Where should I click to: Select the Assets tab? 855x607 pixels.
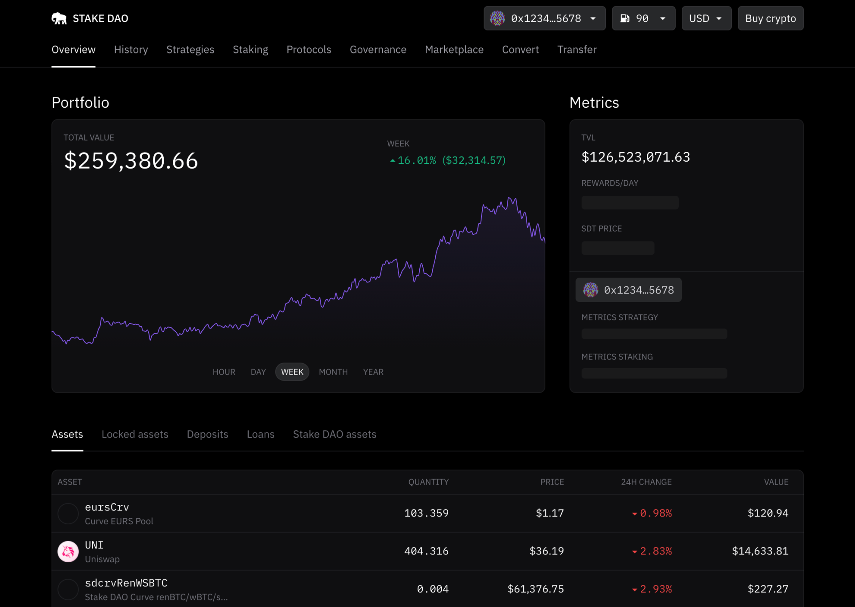pos(67,434)
